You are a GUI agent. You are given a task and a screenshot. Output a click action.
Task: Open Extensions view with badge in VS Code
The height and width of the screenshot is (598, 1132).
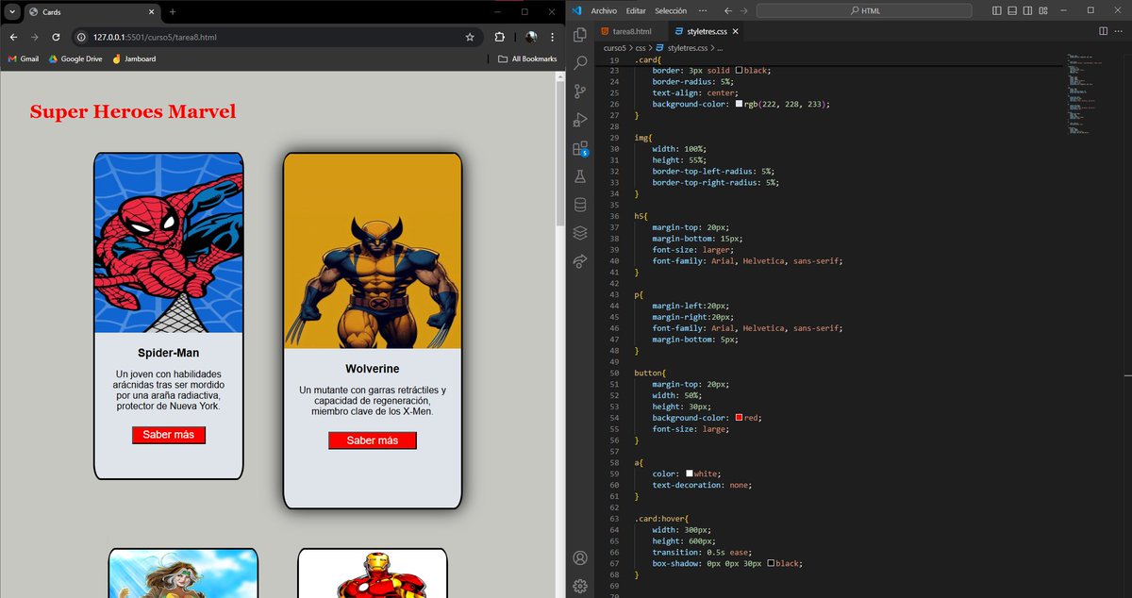(580, 148)
